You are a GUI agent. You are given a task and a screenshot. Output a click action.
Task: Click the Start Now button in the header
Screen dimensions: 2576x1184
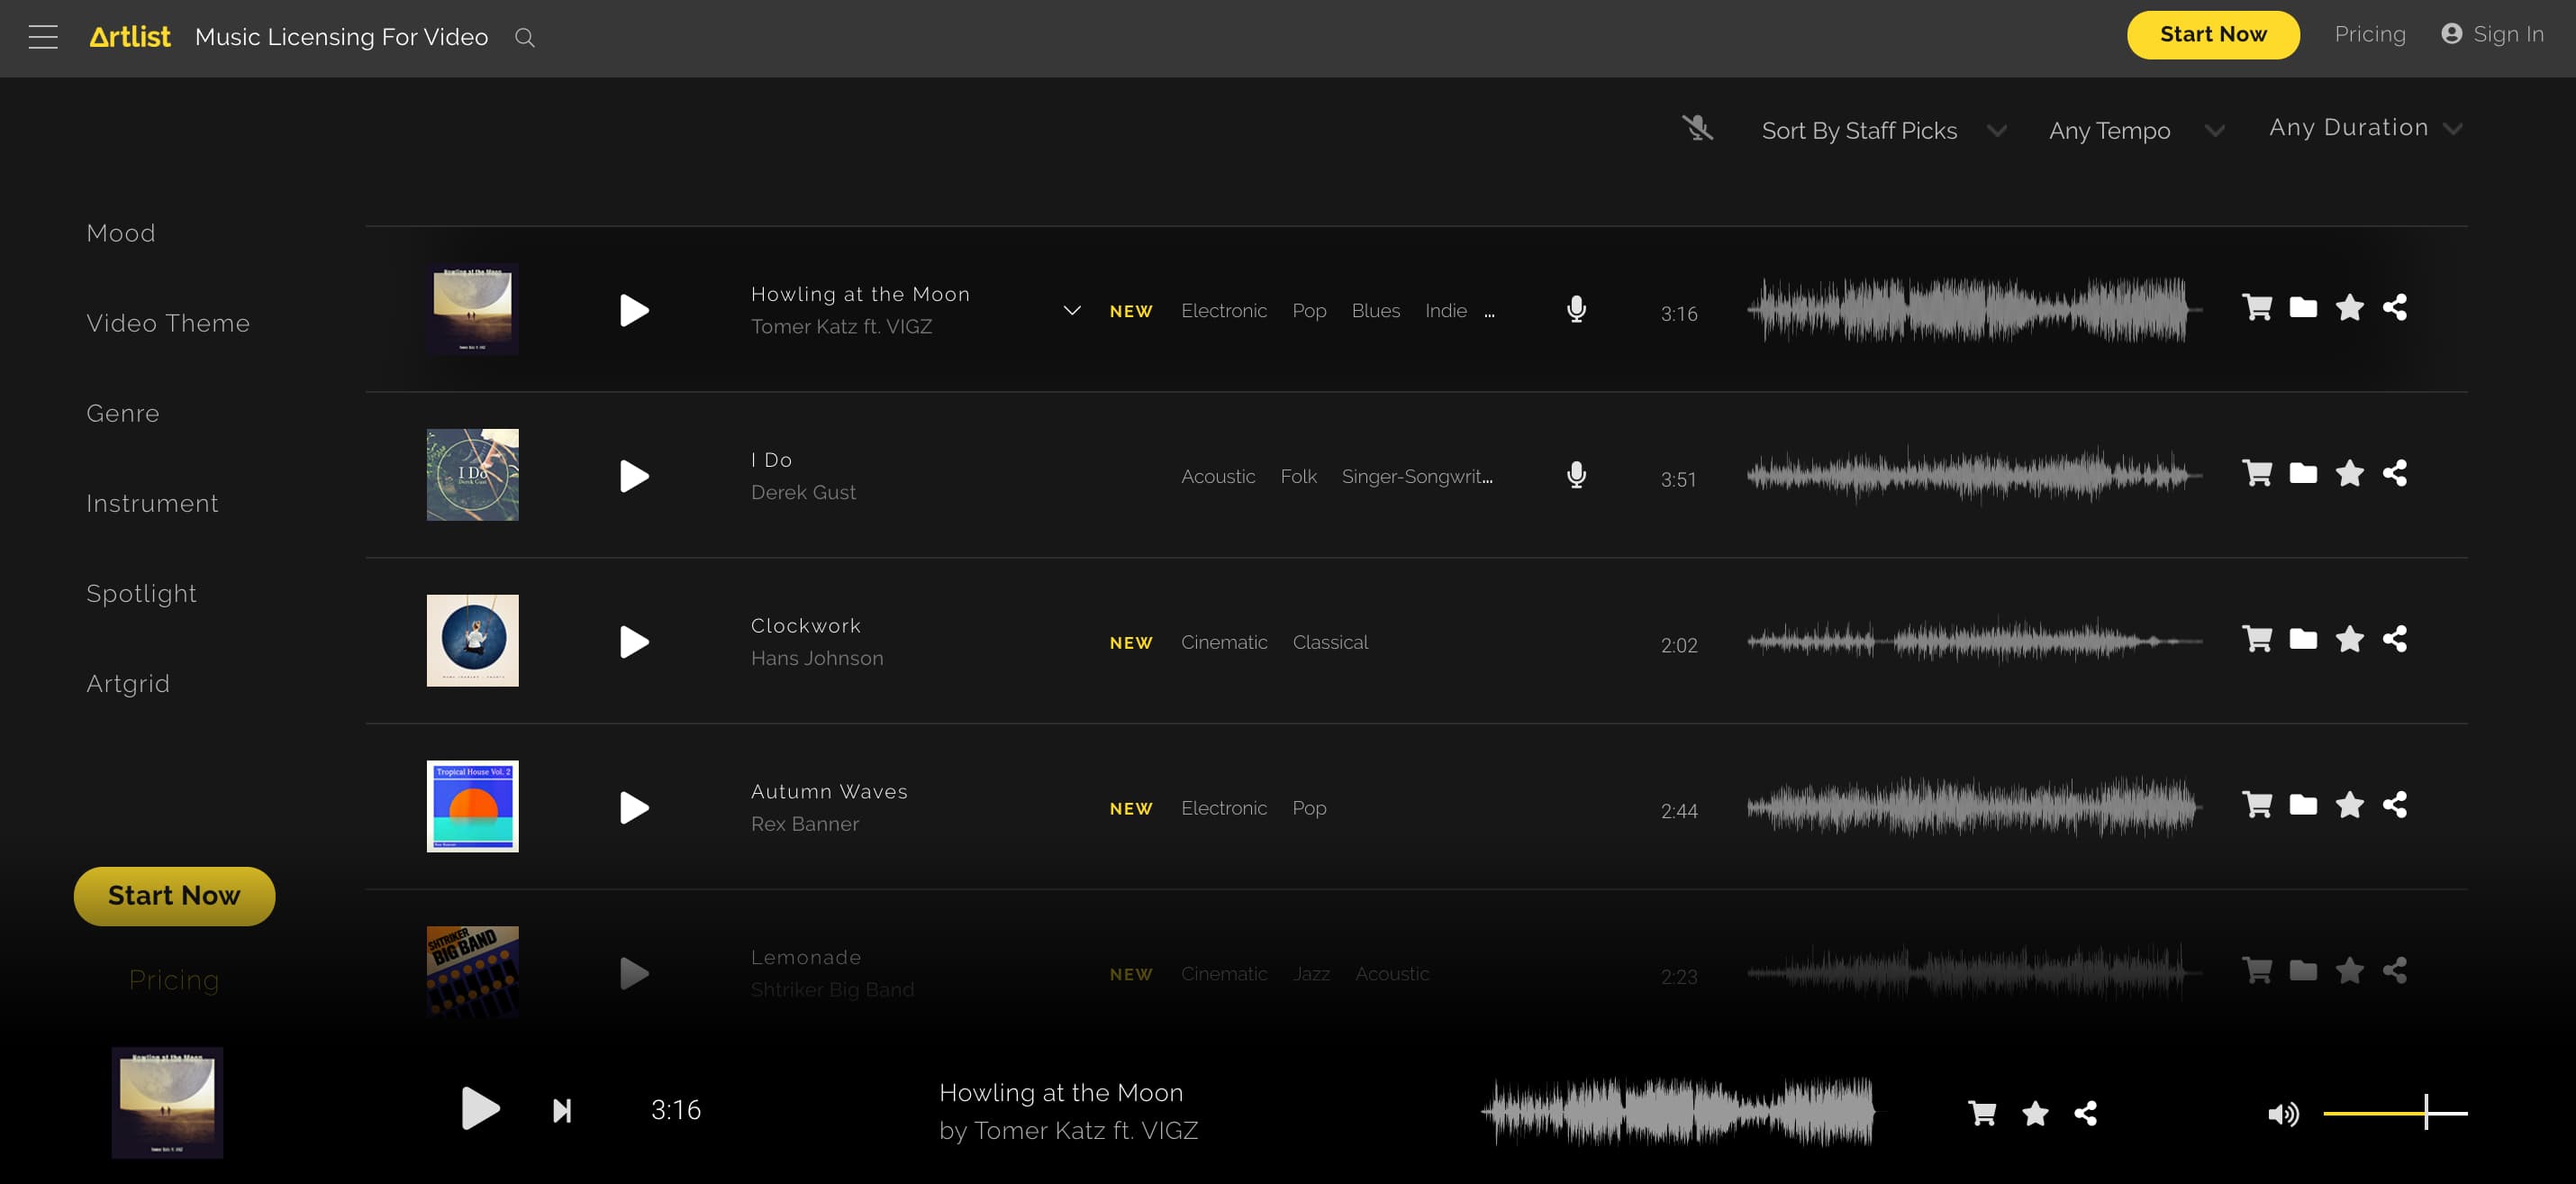click(x=2213, y=33)
